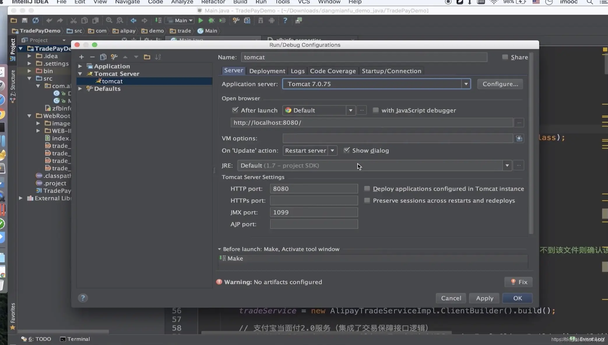Expand the Defaults tree node
Image resolution: width=608 pixels, height=345 pixels.
[80, 89]
